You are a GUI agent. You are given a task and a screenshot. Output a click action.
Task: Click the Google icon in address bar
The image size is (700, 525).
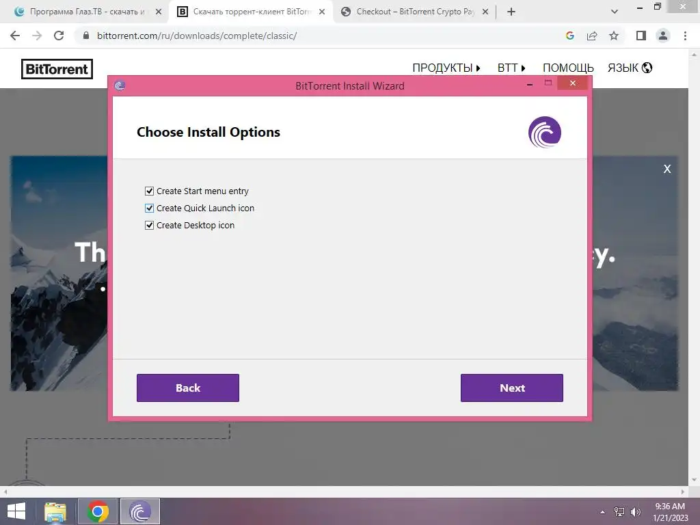click(x=570, y=36)
